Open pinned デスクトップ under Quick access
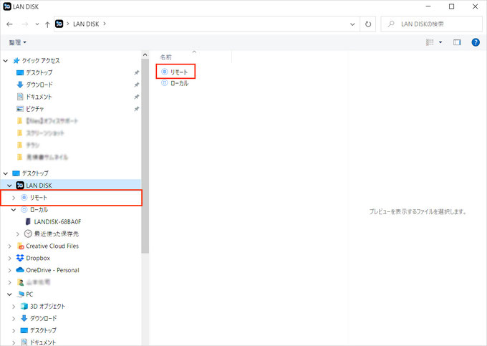The image size is (487, 346). [x=39, y=72]
